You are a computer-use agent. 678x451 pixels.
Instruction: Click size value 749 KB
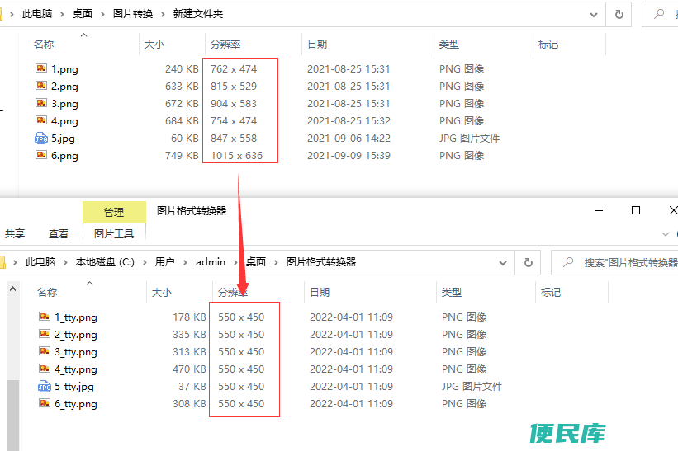coord(182,155)
